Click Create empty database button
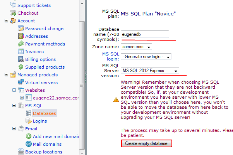 147,143
